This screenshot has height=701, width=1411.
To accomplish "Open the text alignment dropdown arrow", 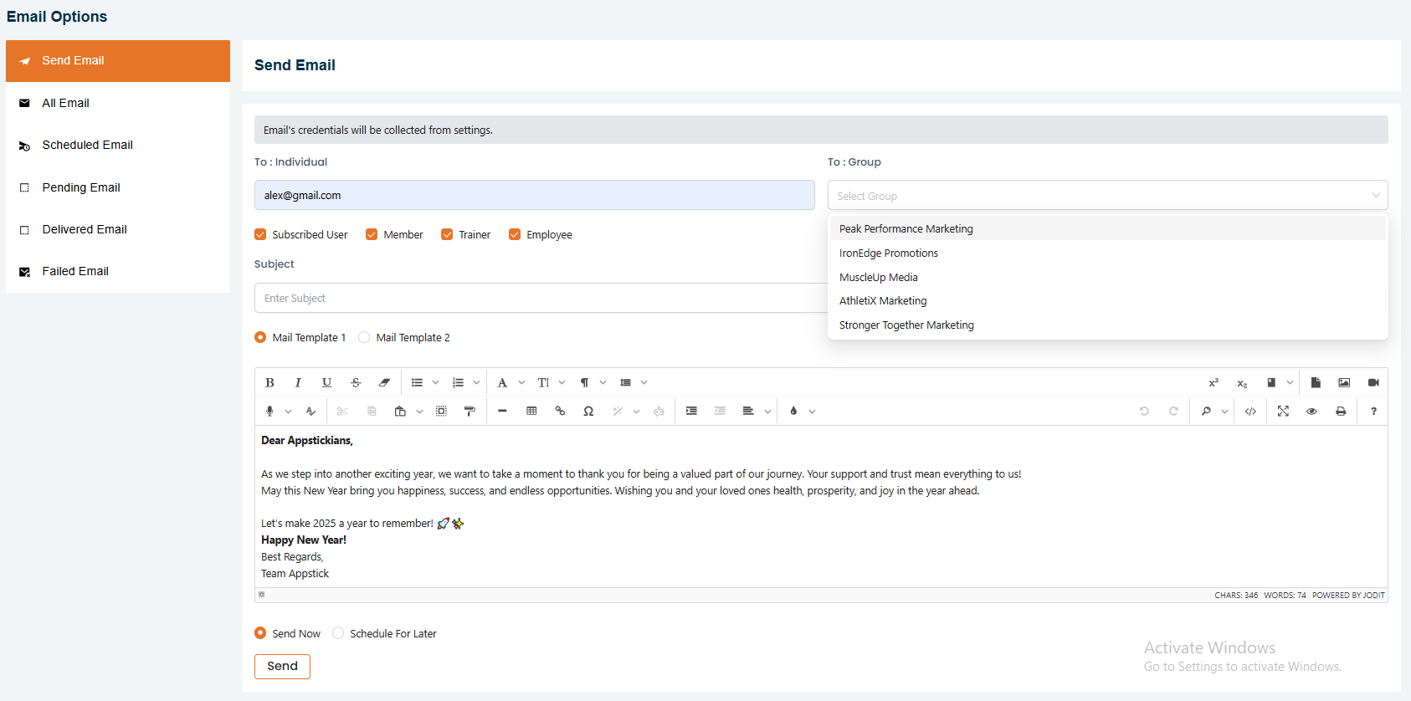I will (x=767, y=411).
